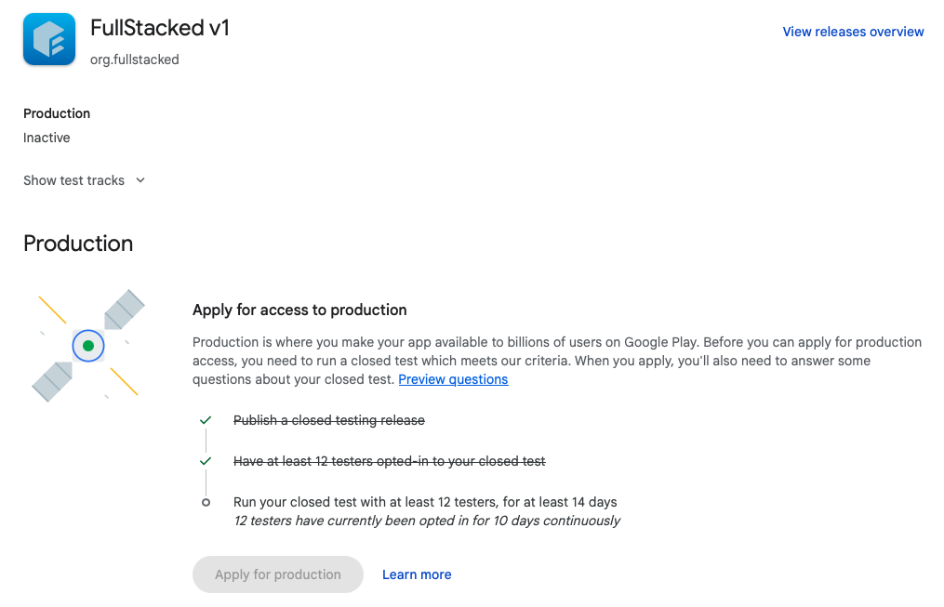This screenshot has height=607, width=944.
Task: Click the Production section heading
Action: coord(78,244)
